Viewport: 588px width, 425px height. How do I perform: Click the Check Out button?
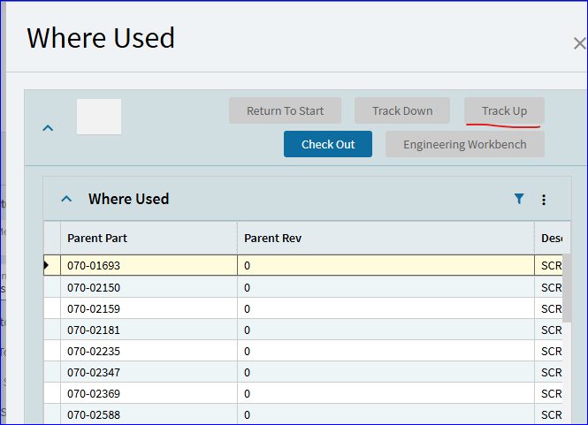pos(328,144)
